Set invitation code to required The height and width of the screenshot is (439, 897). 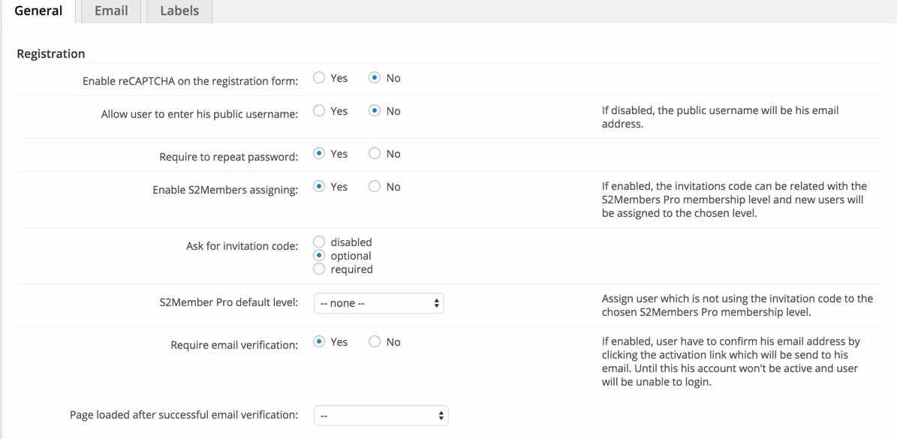coord(319,269)
